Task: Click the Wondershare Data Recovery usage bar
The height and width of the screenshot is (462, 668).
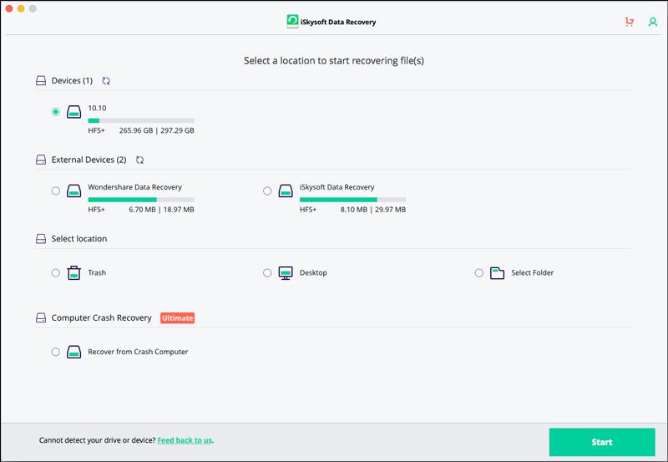Action: tap(141, 200)
